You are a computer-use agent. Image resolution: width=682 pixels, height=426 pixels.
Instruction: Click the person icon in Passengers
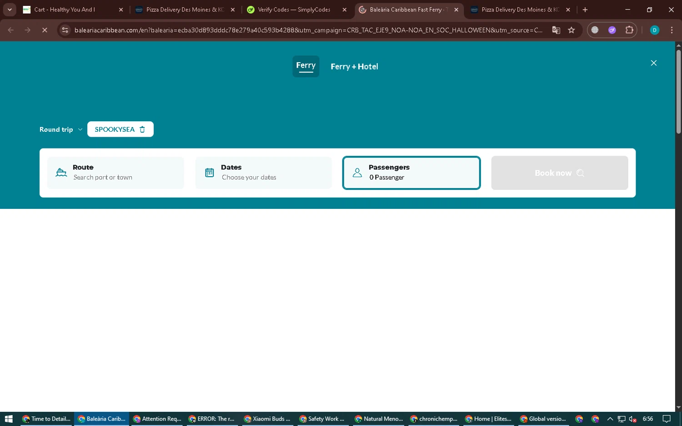point(357,173)
